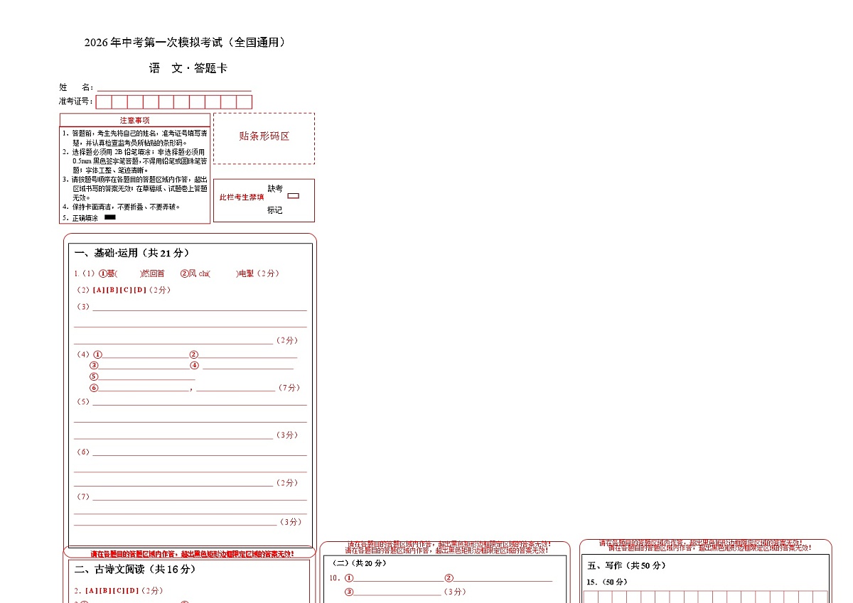
Task: Click the first answer line of question (5)
Action: click(x=200, y=404)
